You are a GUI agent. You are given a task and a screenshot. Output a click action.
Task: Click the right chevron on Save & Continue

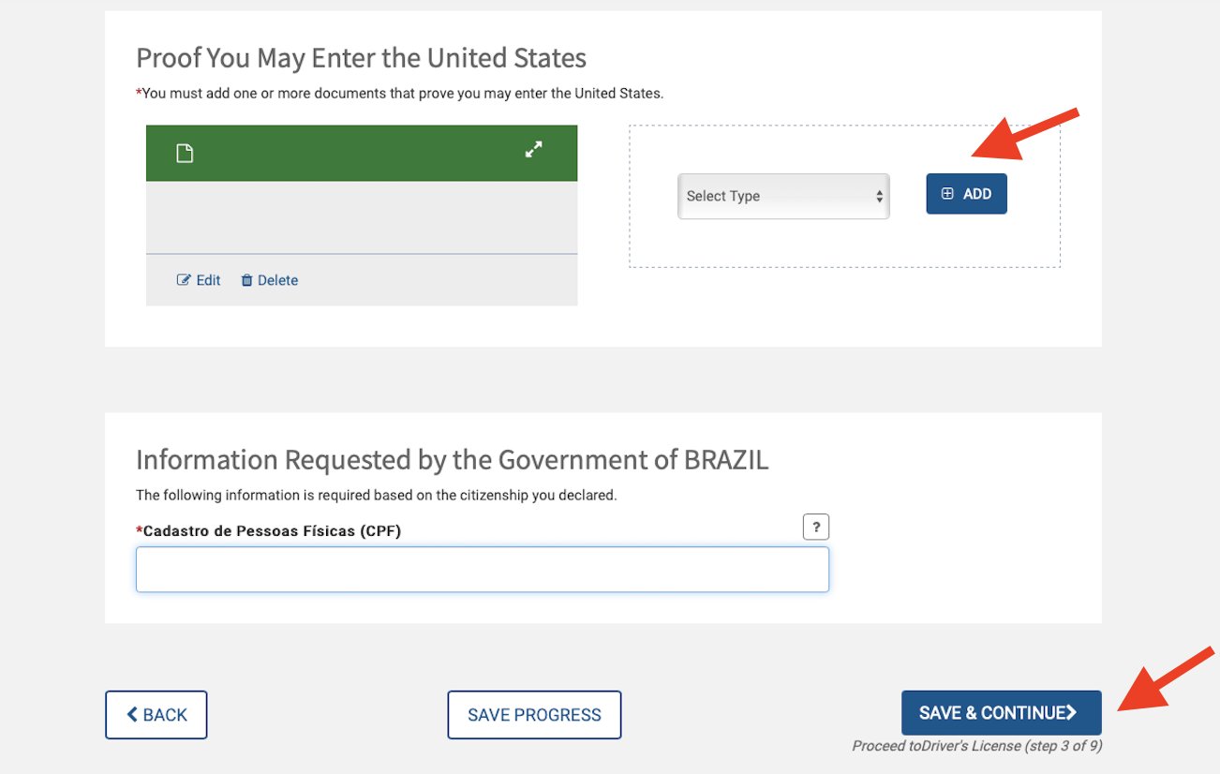[1071, 713]
